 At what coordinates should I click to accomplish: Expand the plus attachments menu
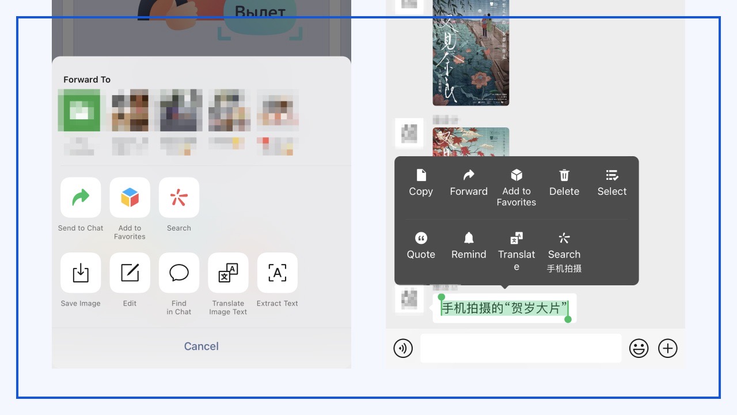(x=668, y=348)
